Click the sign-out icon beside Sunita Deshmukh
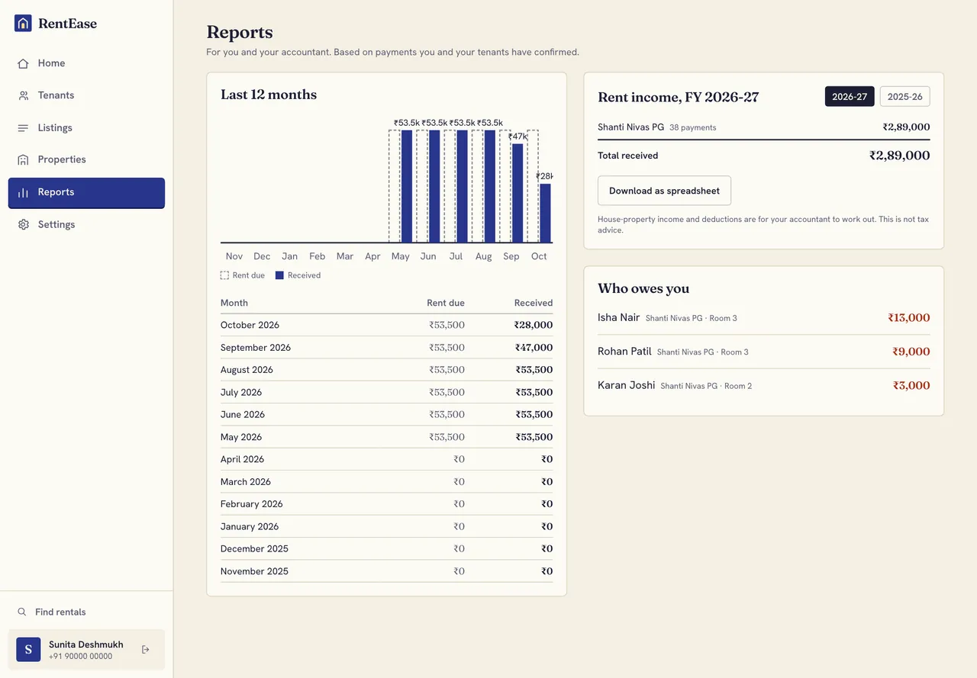 (146, 650)
